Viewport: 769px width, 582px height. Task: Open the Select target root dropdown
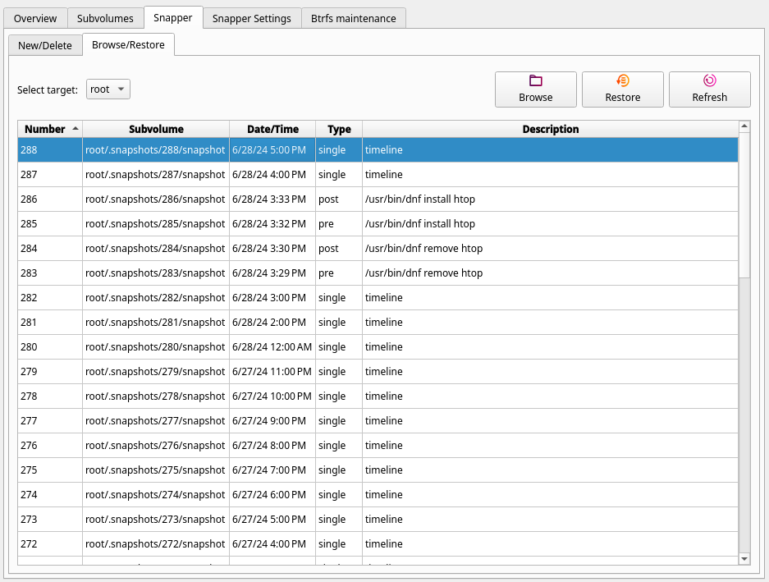[x=108, y=89]
